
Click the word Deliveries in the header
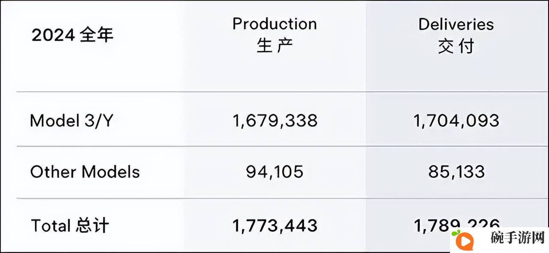click(x=456, y=24)
